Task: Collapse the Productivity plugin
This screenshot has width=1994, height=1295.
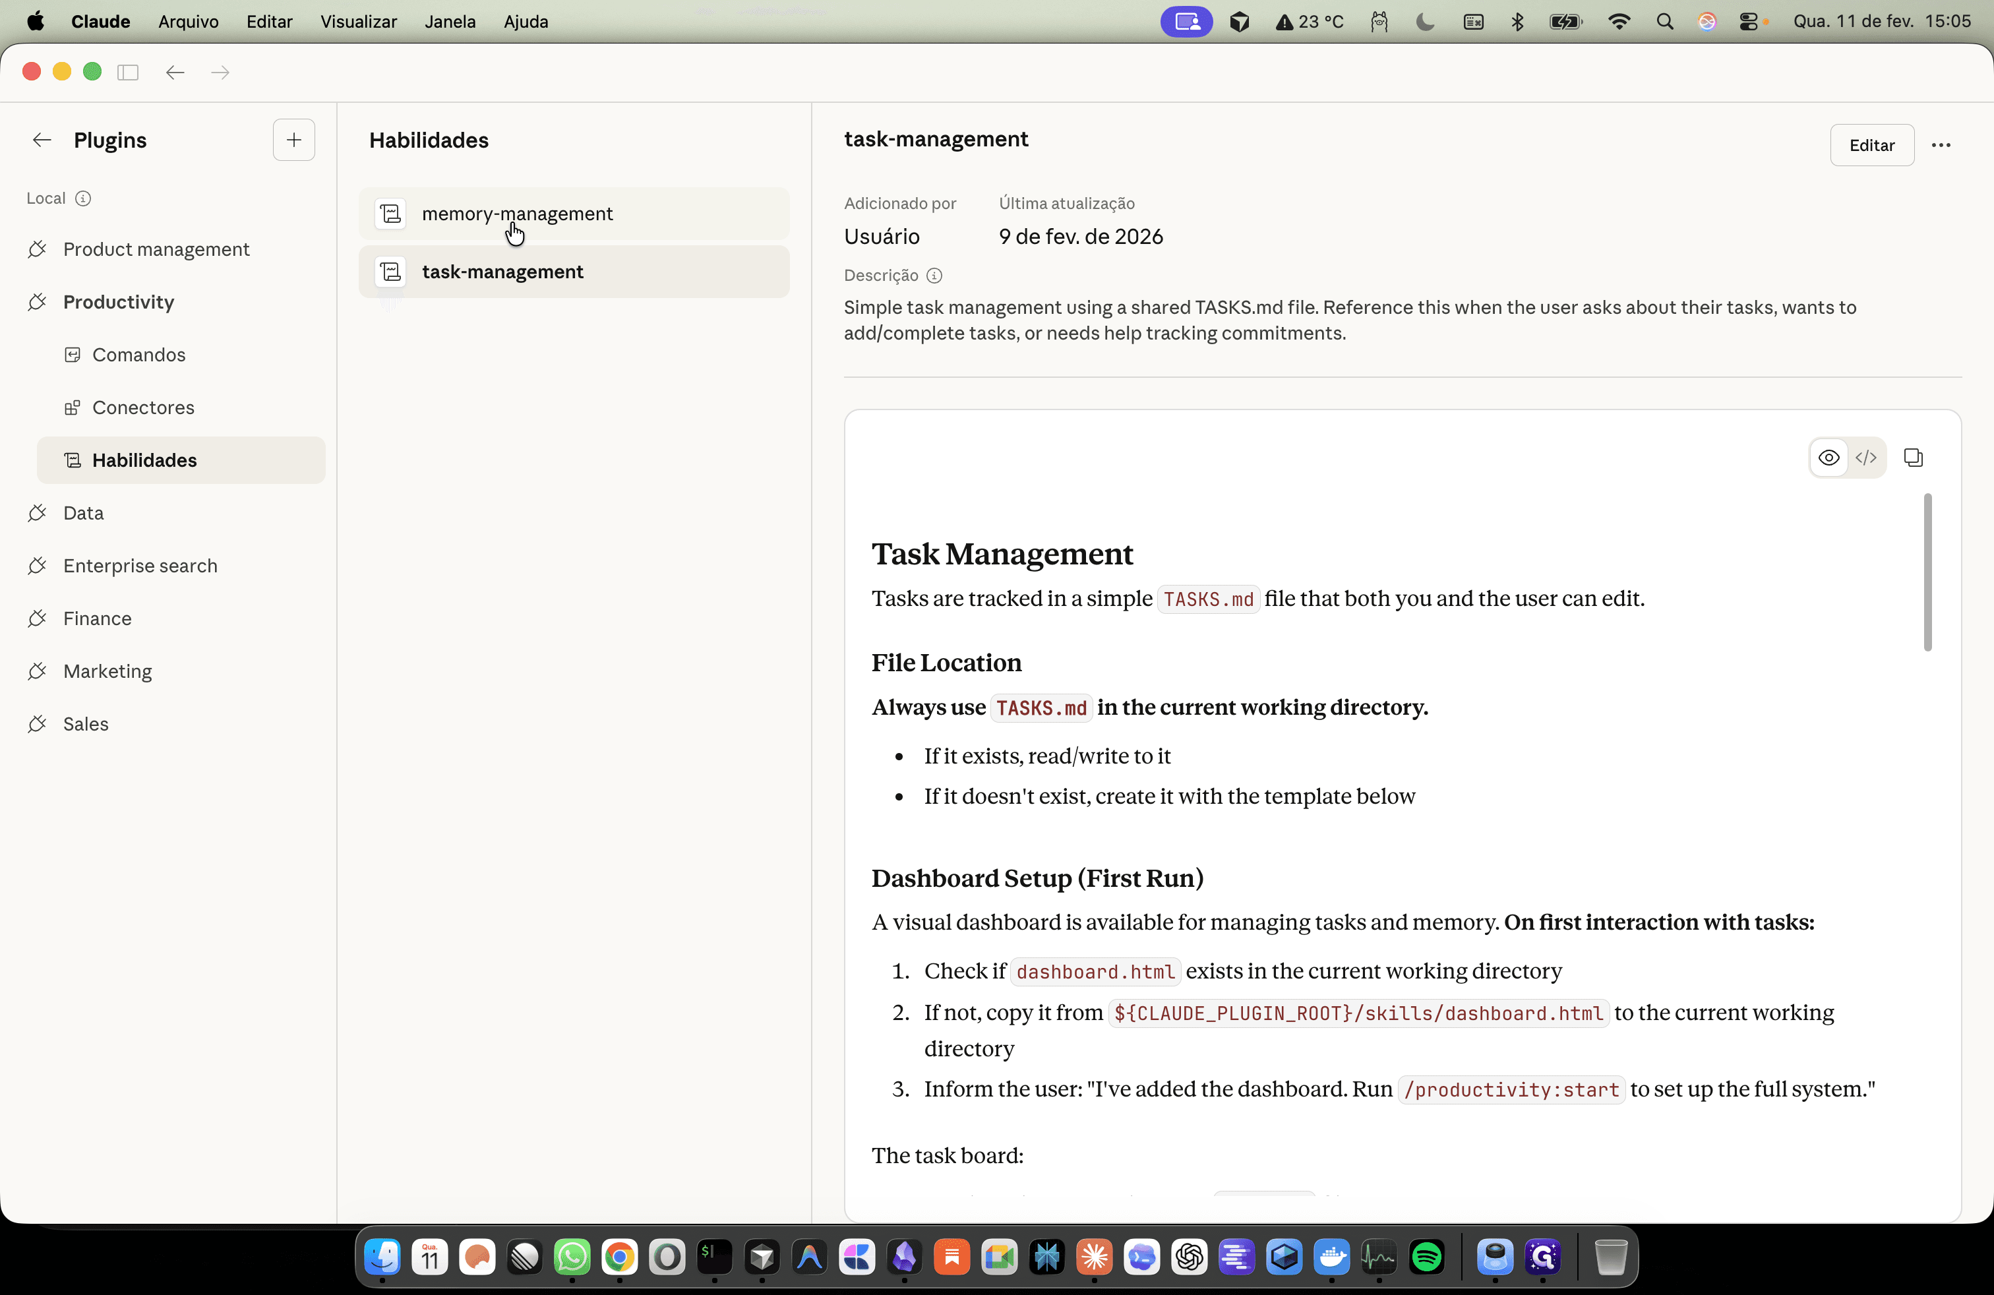Action: click(118, 301)
